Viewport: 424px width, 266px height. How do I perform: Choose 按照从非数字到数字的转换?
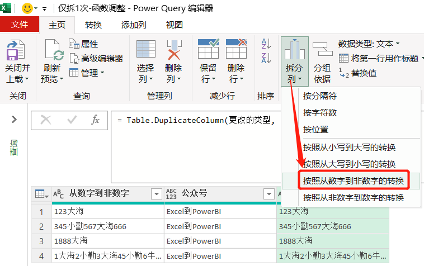pos(353,197)
